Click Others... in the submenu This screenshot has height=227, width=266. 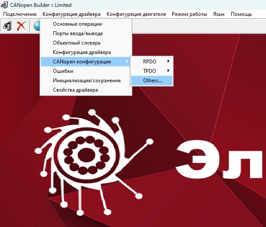pos(152,81)
